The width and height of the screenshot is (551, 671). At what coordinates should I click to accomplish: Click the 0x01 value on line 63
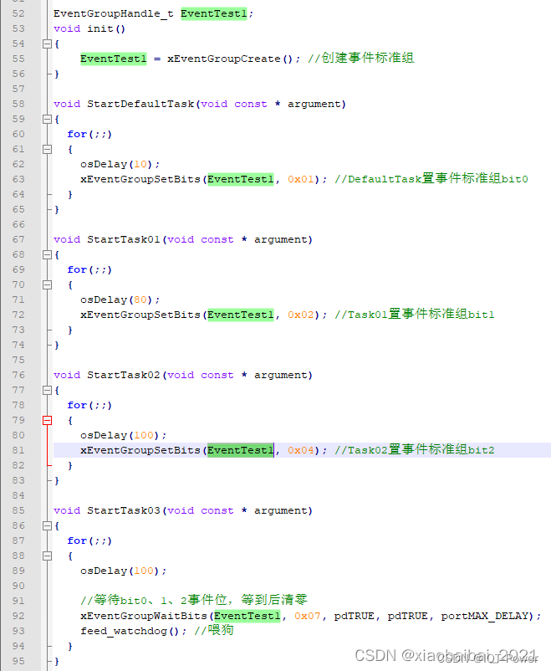point(301,179)
